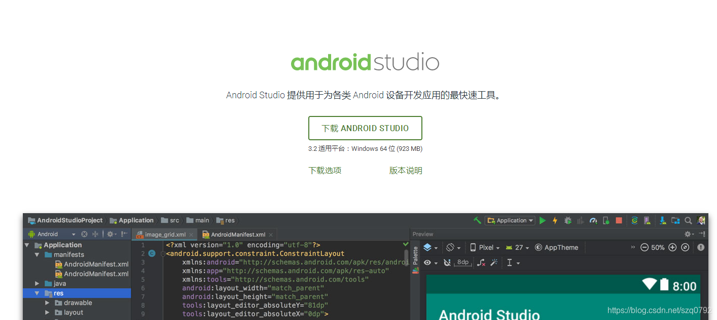The image size is (717, 320).
Task: Click the Stop 'Application' red square icon
Action: tap(619, 220)
